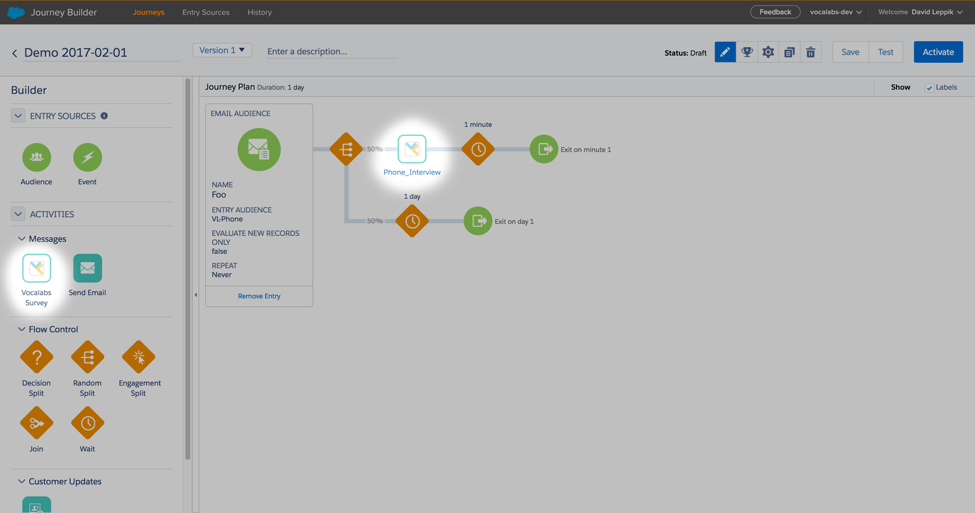Open journey settings gear icon
The width and height of the screenshot is (975, 513).
click(768, 52)
